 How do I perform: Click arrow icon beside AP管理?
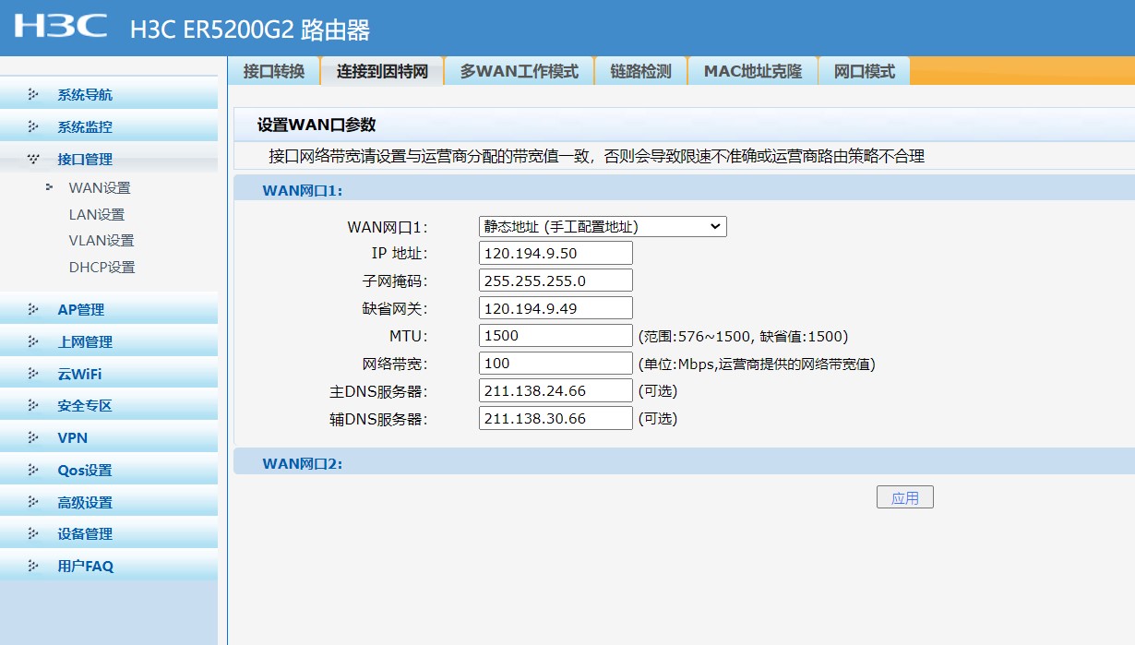click(33, 309)
